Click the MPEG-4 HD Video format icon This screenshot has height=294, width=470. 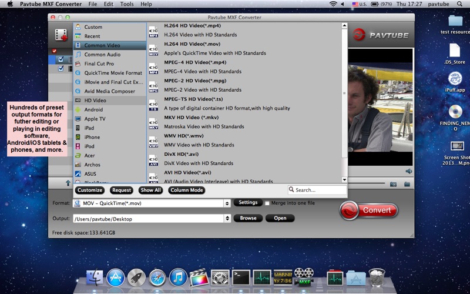[x=153, y=68]
